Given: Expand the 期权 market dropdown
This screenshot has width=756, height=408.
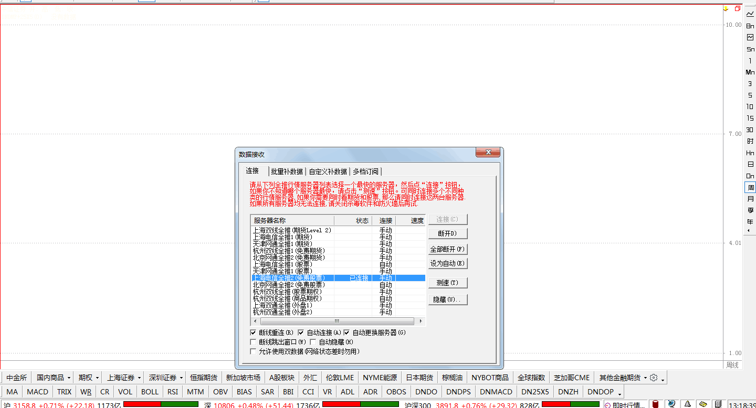Looking at the screenshot, I should click(97, 378).
